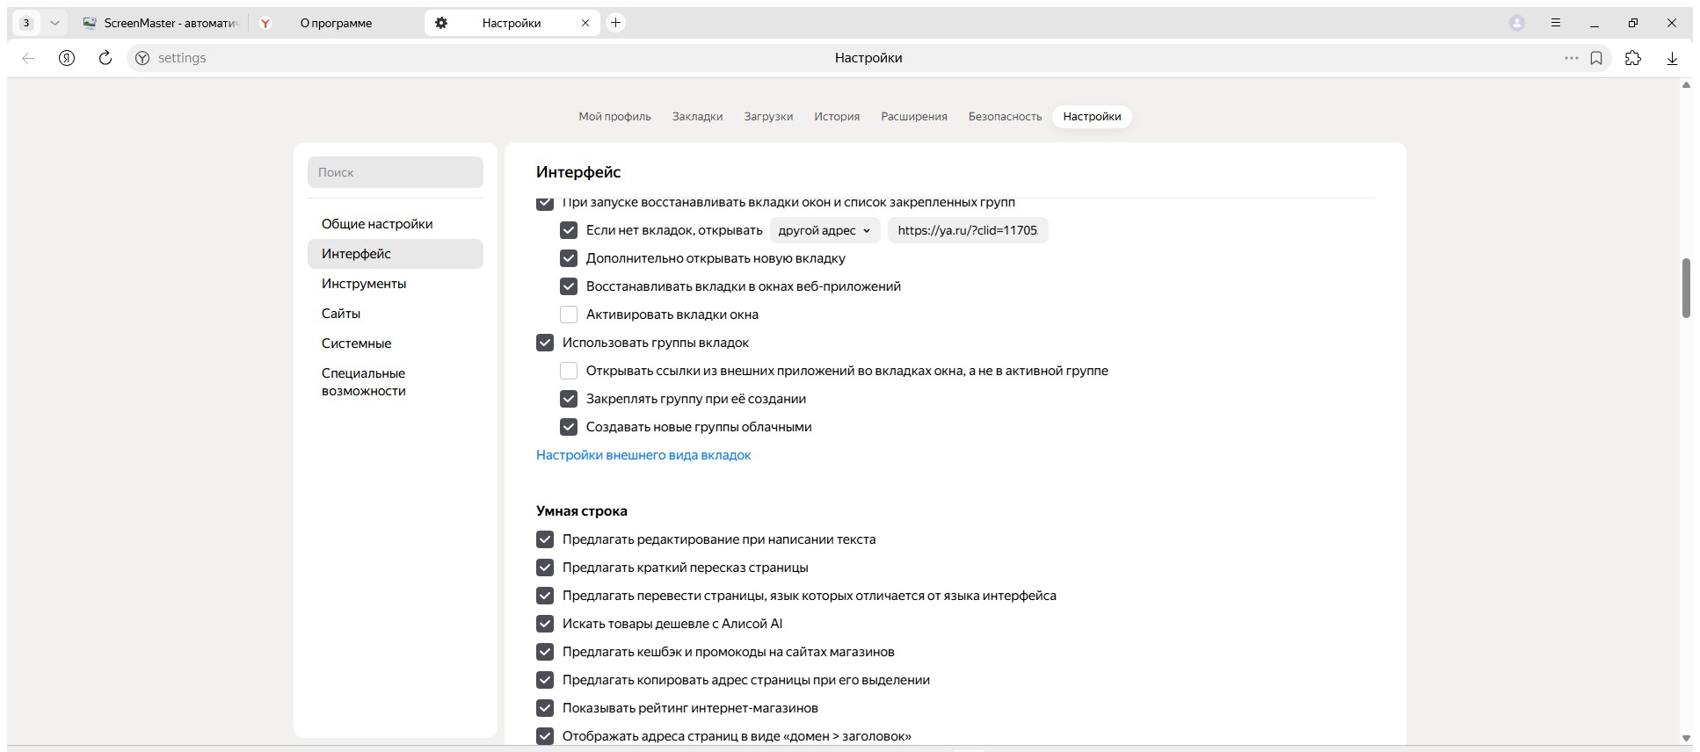Switch to the Безопасность tab

click(x=1005, y=116)
